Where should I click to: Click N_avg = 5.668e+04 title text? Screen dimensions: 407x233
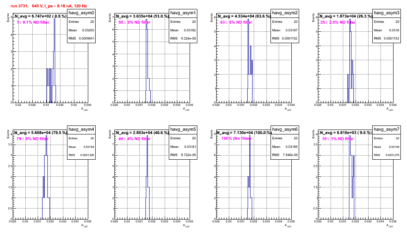(x=40, y=132)
